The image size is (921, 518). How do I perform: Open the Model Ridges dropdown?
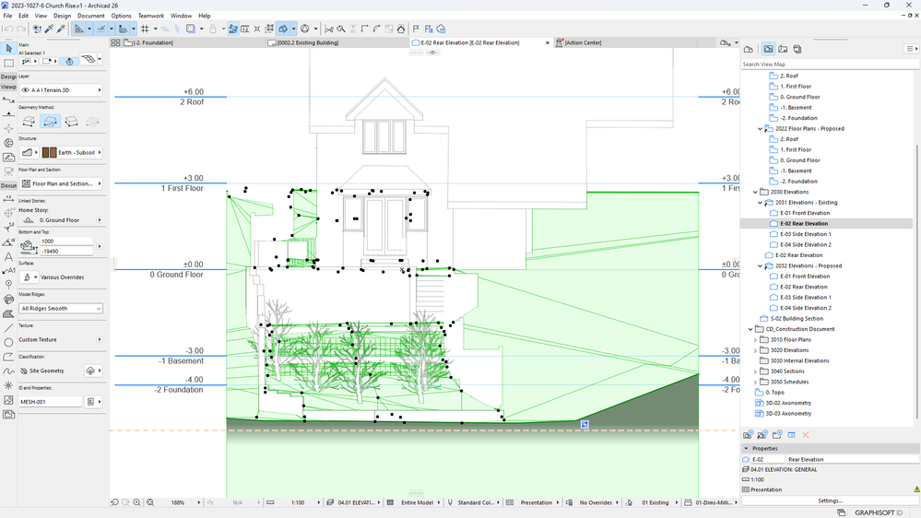pyautogui.click(x=60, y=308)
